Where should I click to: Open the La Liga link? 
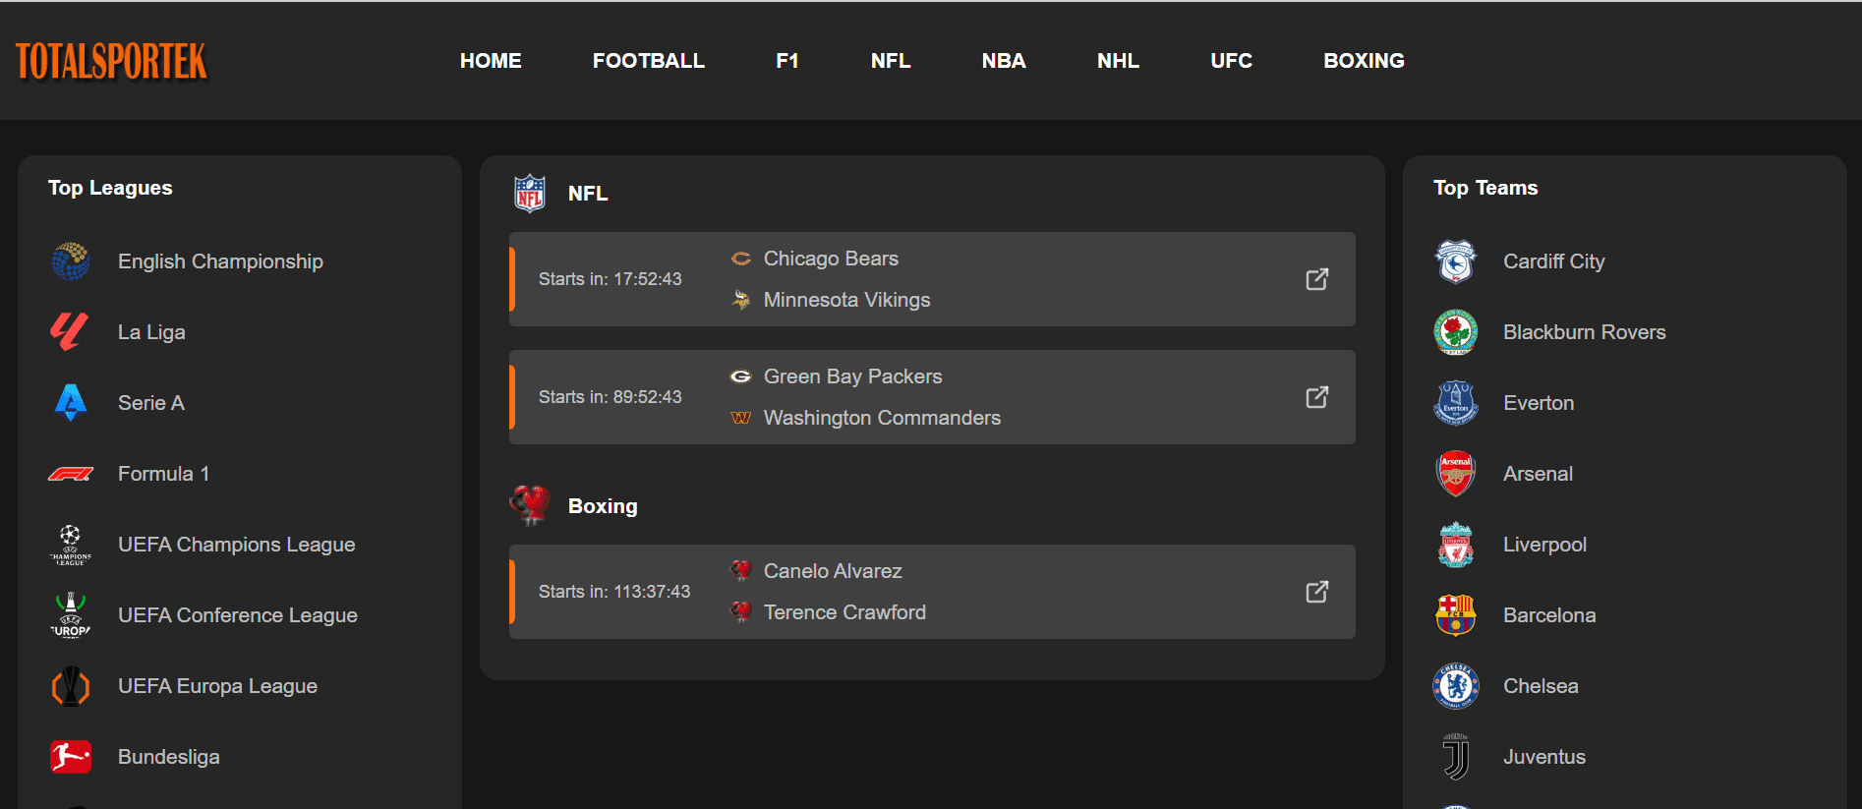pos(151,332)
